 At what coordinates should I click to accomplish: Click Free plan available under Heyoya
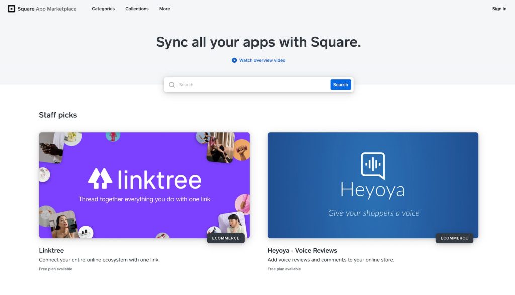[x=284, y=269]
